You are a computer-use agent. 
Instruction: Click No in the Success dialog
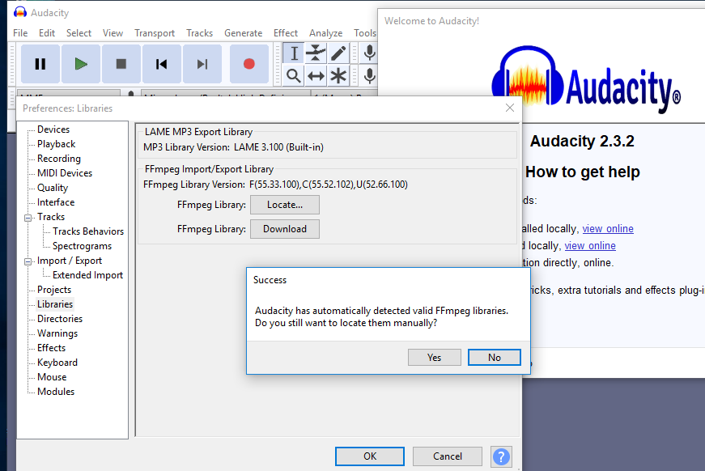[494, 357]
